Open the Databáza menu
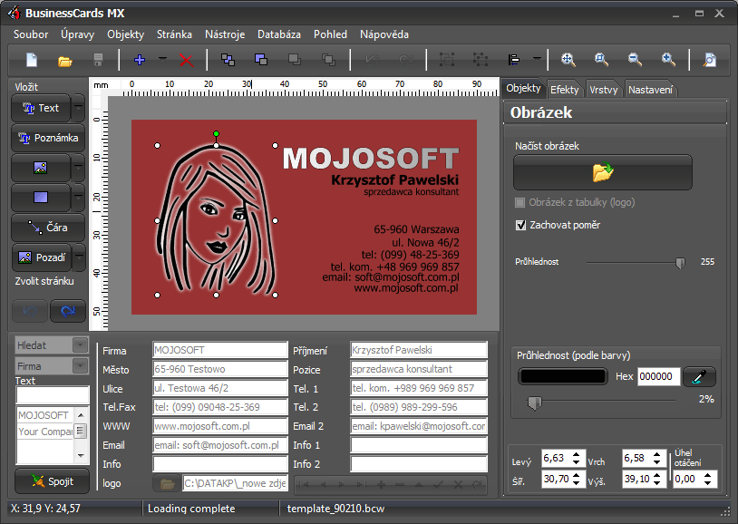The image size is (738, 524). click(278, 34)
